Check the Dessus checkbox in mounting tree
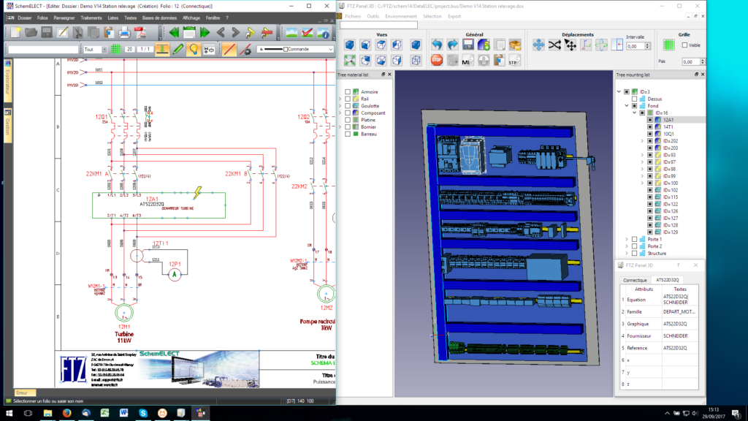 tap(635, 99)
